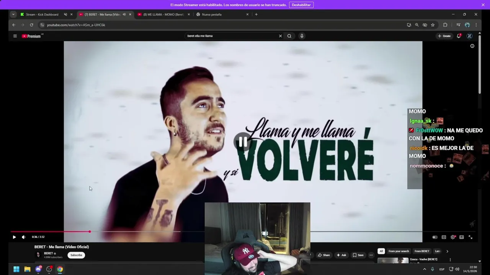This screenshot has height=275, width=490.
Task: Open the media control toolbar icon
Action: tap(458, 25)
